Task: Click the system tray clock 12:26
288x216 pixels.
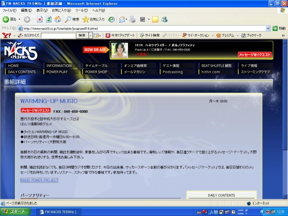Action: (280, 212)
